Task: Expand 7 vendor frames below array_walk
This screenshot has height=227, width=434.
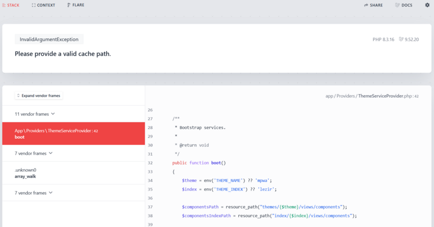Action: (x=33, y=193)
